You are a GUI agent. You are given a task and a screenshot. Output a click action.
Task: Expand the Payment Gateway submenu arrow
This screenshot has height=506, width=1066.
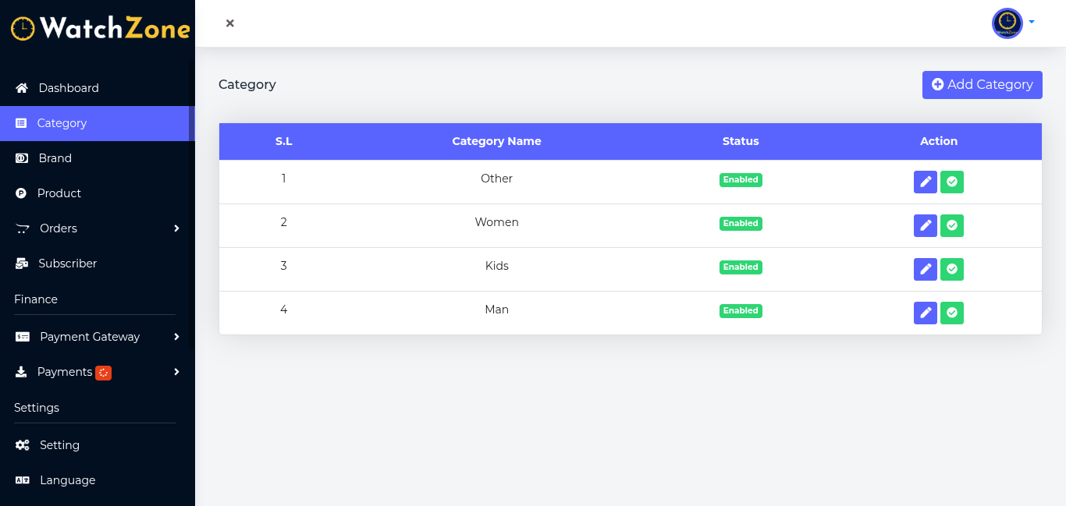pyautogui.click(x=176, y=337)
